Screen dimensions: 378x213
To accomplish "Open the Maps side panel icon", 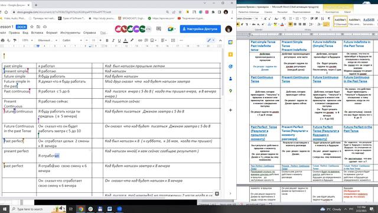I will coord(230,91).
